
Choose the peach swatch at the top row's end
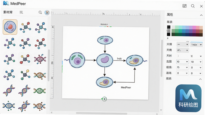coord(201,27)
